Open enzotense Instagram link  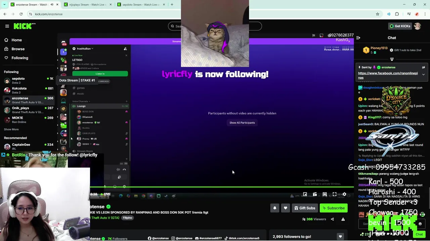coord(182,238)
